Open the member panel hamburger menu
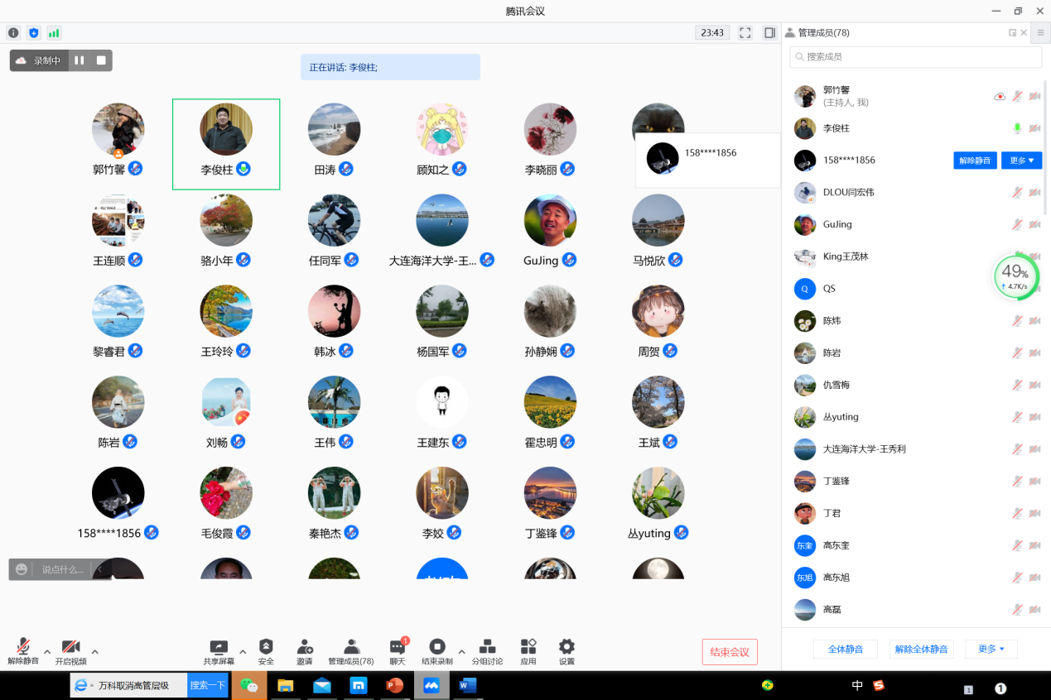Screen dimensions: 1051x700 [1040, 33]
